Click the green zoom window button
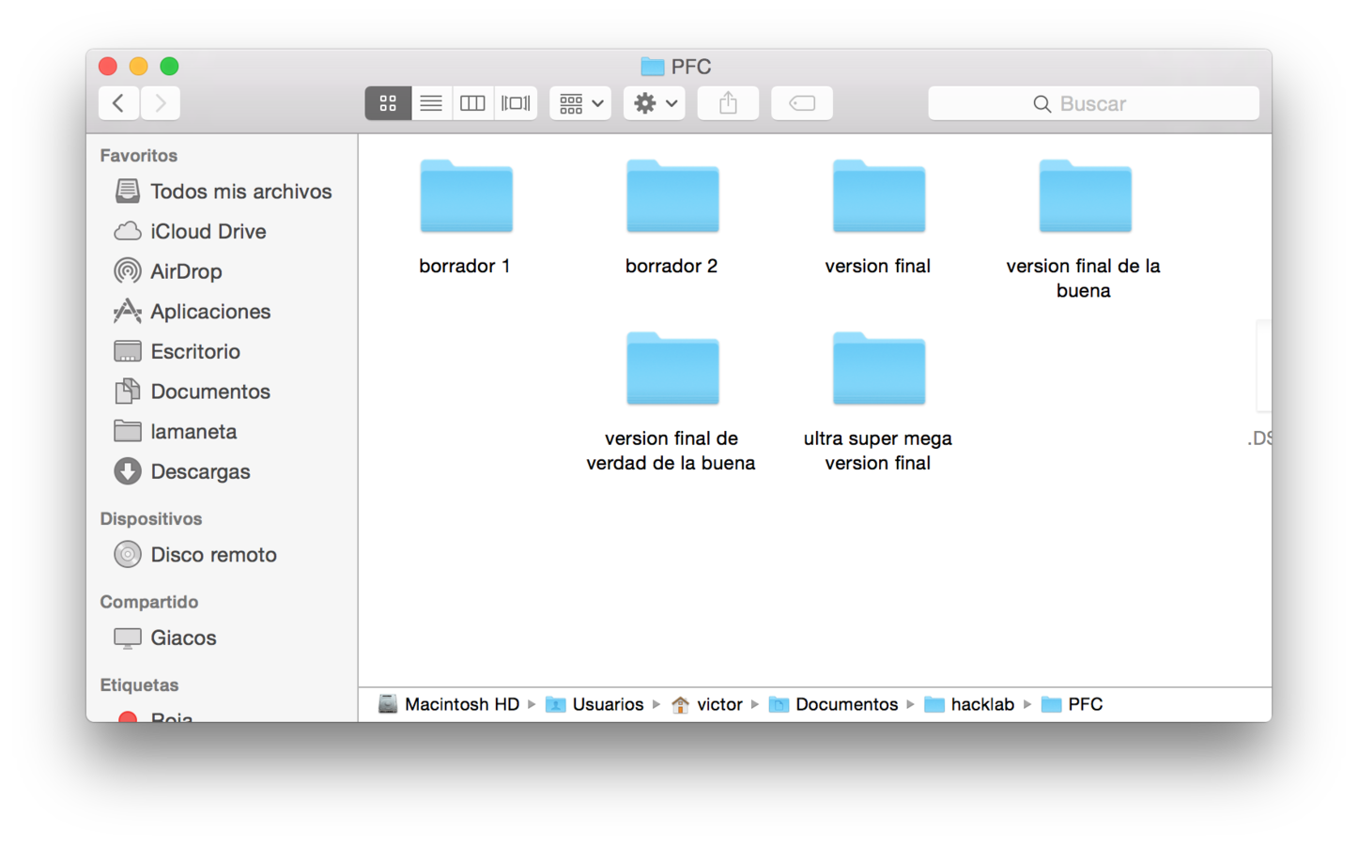The width and height of the screenshot is (1358, 845). coord(169,66)
